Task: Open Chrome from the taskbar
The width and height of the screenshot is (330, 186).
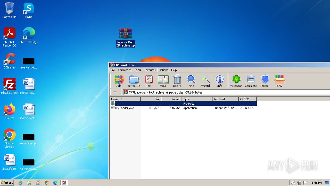Action: pos(47,183)
